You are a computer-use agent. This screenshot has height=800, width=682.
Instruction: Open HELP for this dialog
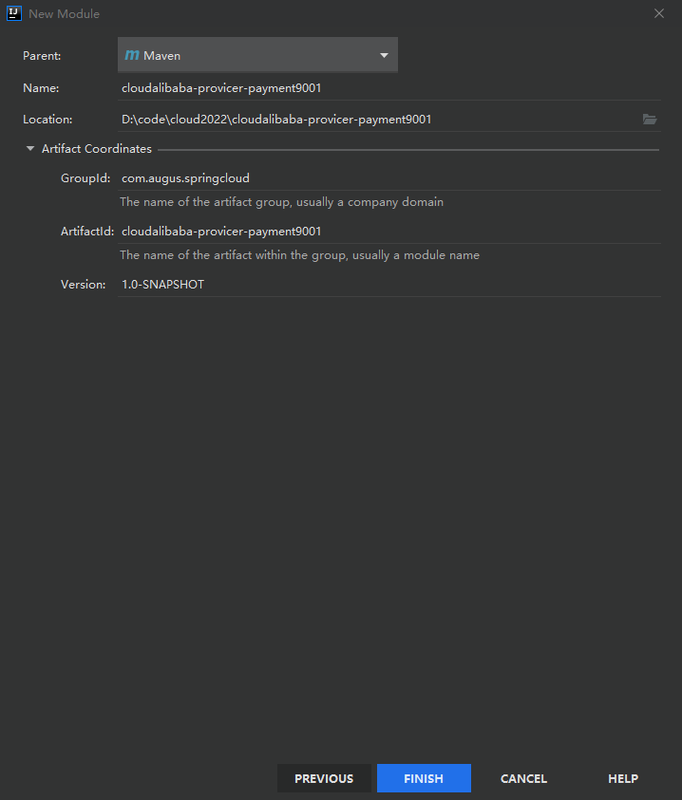click(623, 778)
